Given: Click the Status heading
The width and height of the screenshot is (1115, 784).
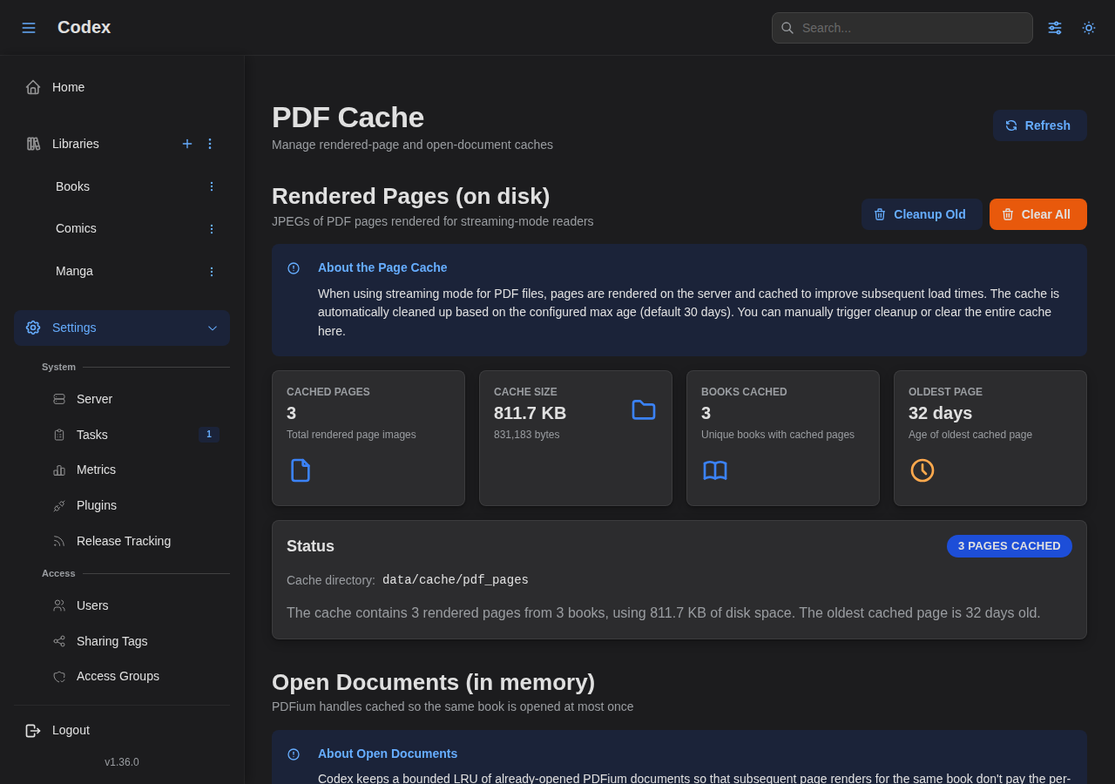Looking at the screenshot, I should [310, 546].
